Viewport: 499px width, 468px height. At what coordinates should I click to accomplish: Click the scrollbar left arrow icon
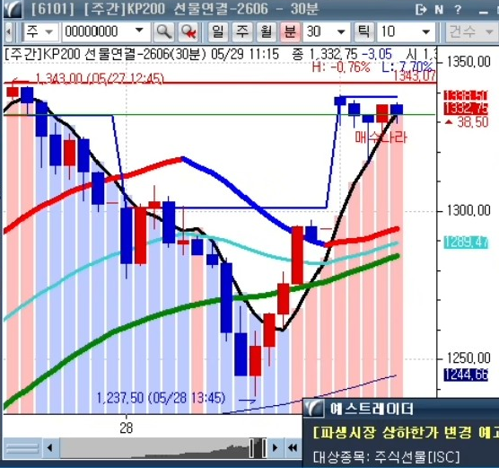coord(50,447)
